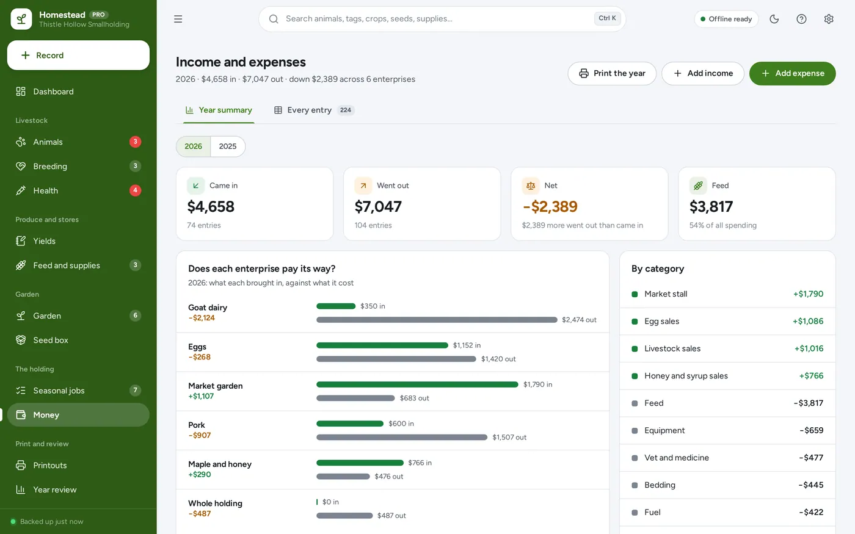Collapse the sidebar with the hamburger icon
Screen dimensions: 855x534
(x=178, y=19)
